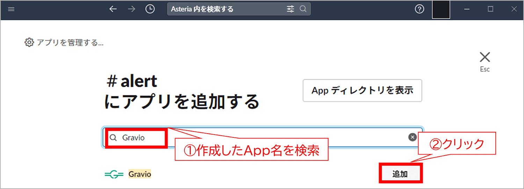524x189 pixels.
Task: Click the magnifier icon in app search field
Action: [x=113, y=138]
